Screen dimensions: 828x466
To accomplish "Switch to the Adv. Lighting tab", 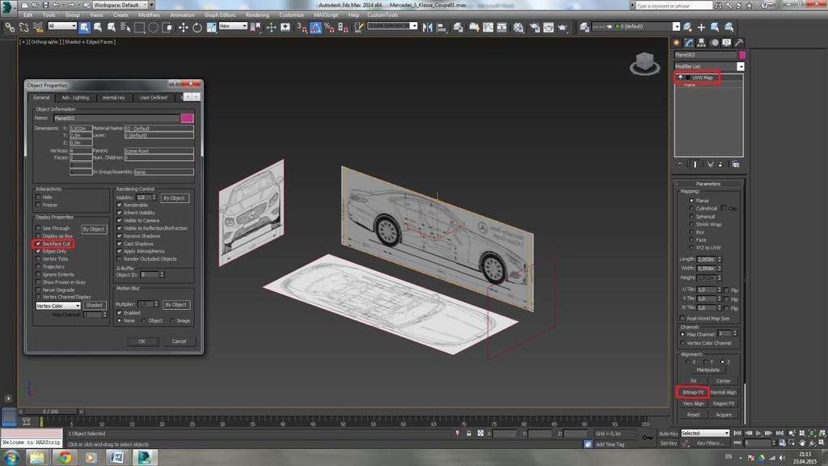I will pyautogui.click(x=75, y=98).
